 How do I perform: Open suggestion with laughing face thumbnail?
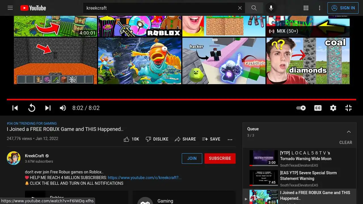coord(224,26)
